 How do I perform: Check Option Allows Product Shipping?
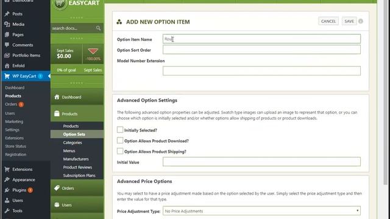click(120, 151)
